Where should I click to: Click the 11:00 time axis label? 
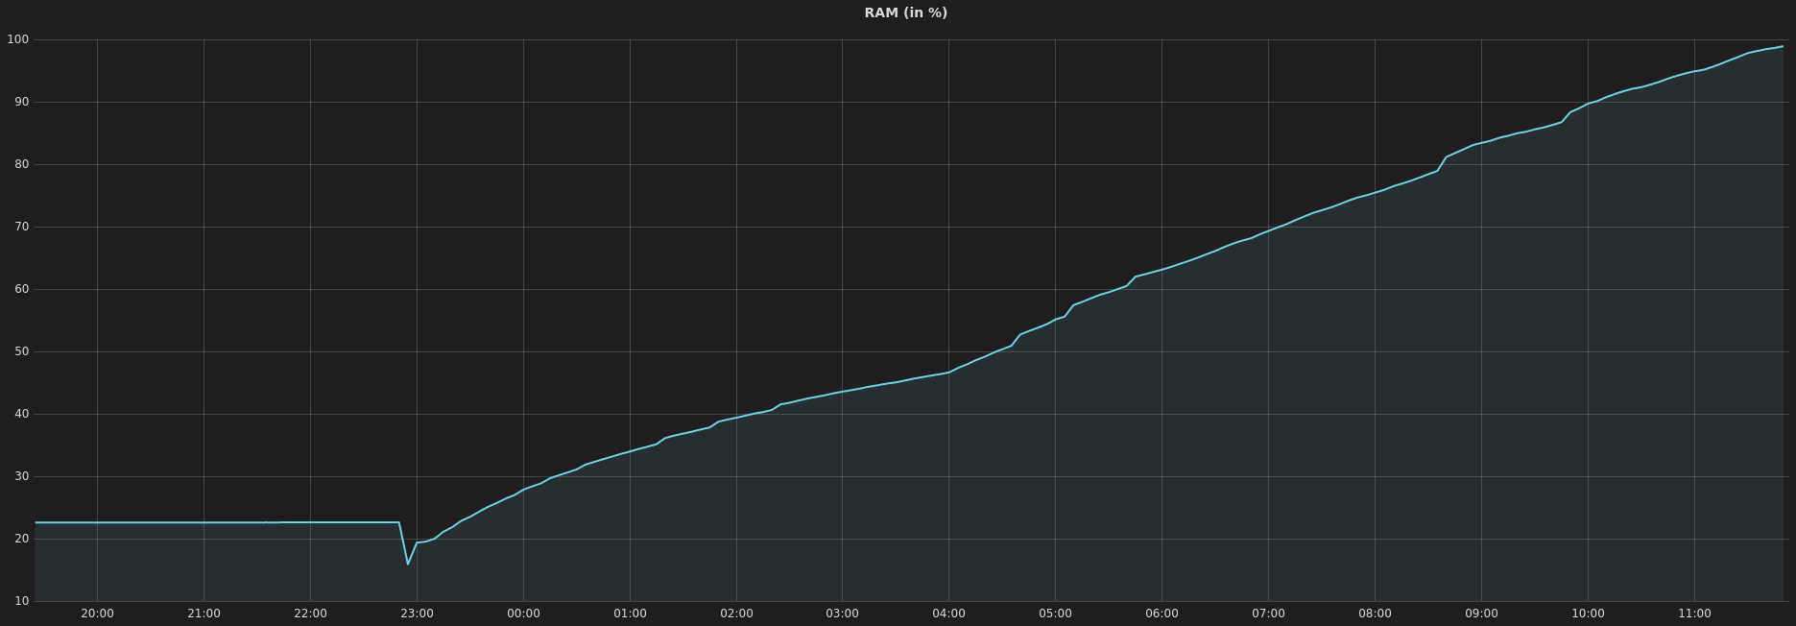(1694, 614)
